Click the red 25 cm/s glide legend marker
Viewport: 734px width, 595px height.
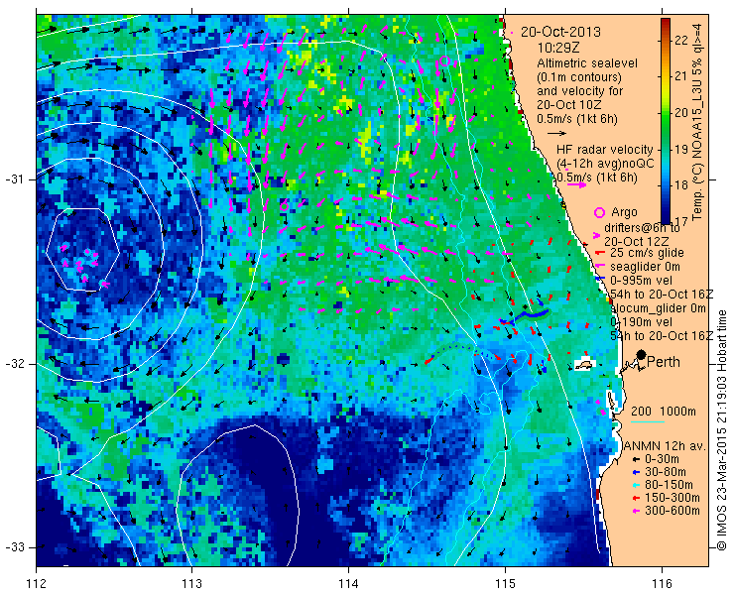(598, 253)
